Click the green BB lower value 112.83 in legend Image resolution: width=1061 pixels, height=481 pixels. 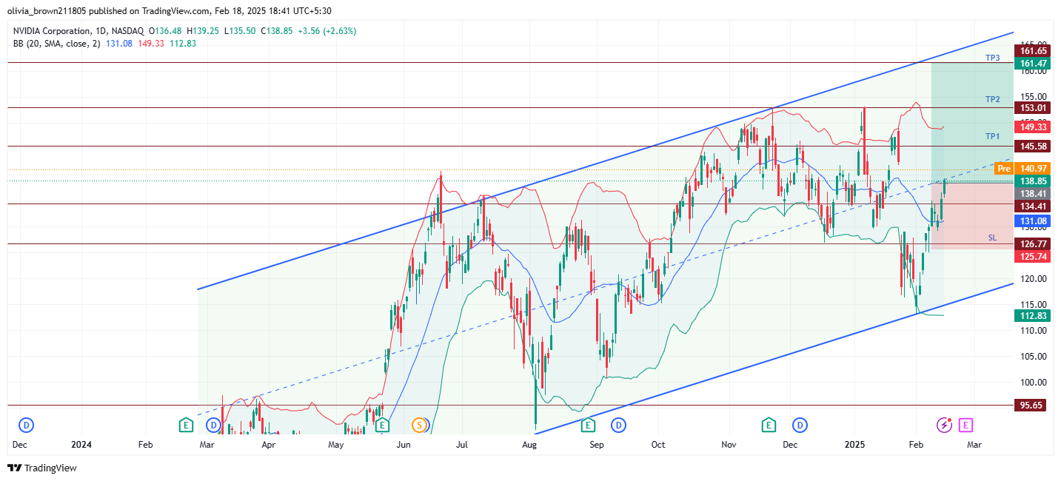tap(183, 44)
